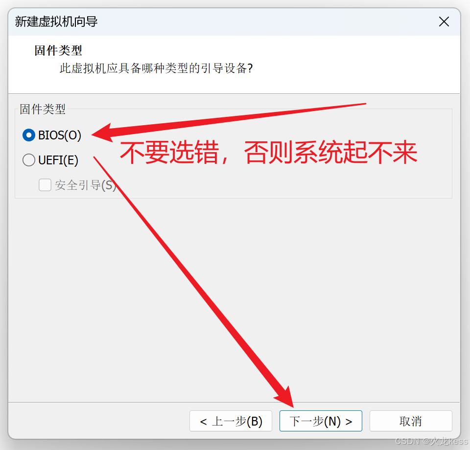This screenshot has height=450, width=470.
Task: Click the CSDN @火龙kess watermark
Action: 431,441
